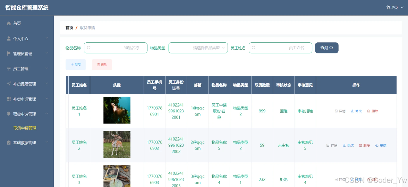Click the blue 新增 add button

[x=76, y=65]
